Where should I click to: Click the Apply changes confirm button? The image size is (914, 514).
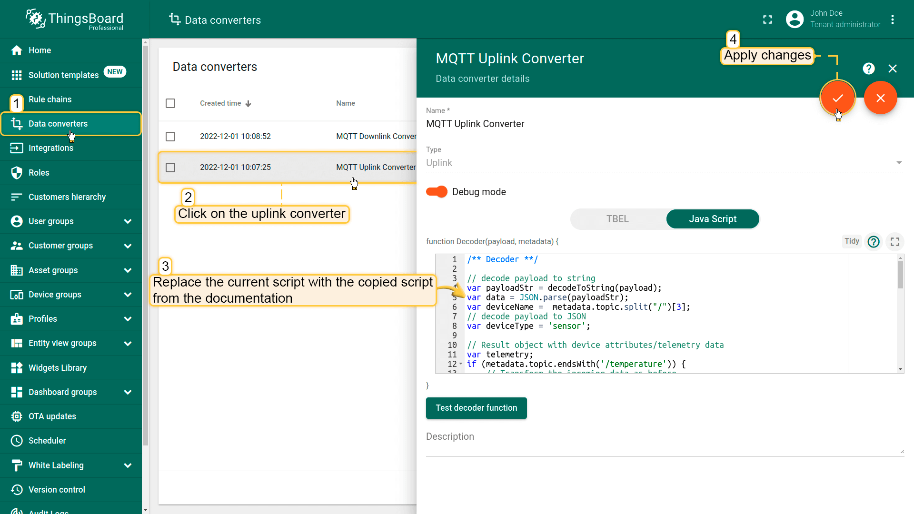coord(838,98)
